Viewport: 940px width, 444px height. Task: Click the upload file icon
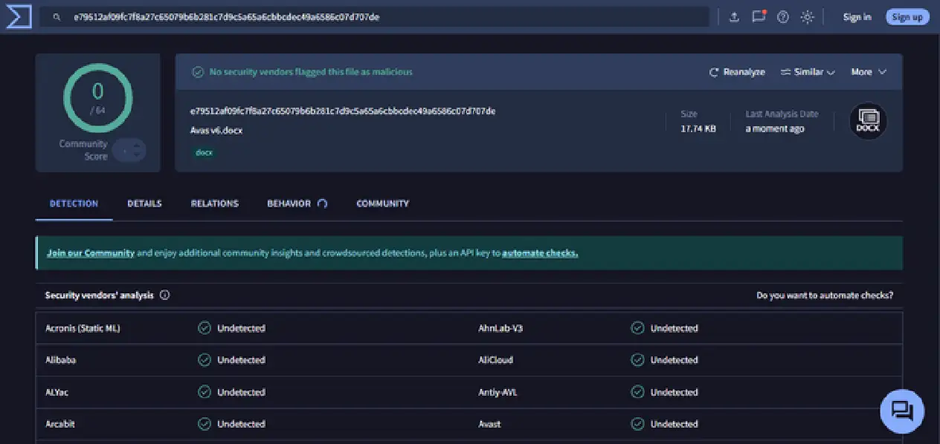pos(734,17)
